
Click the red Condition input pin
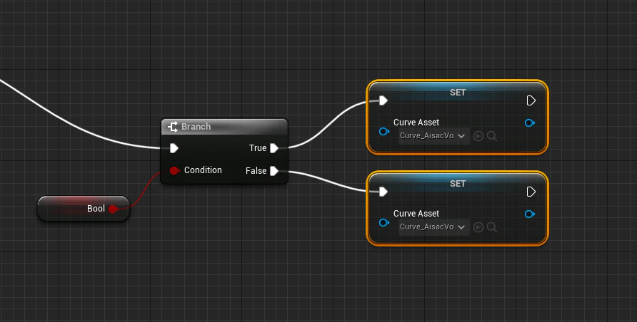(174, 170)
